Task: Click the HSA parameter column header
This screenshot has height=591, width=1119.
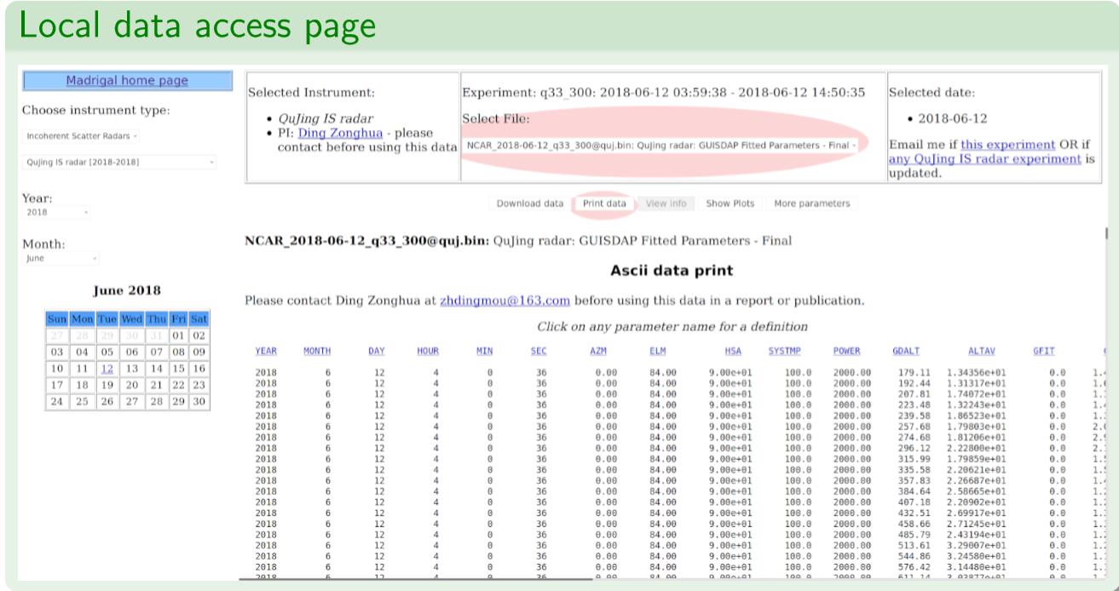Action: click(733, 351)
